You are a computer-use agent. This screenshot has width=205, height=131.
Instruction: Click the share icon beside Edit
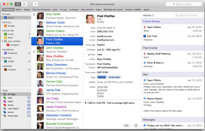(x=136, y=125)
